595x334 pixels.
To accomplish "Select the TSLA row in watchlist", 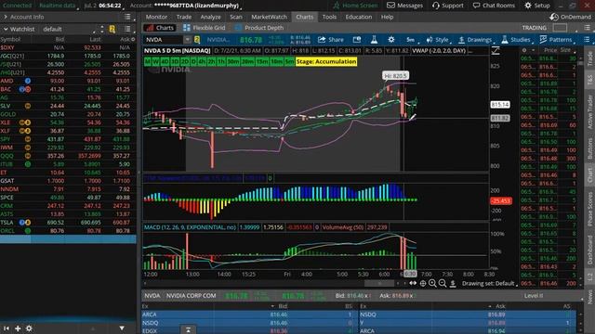I will click(68, 223).
